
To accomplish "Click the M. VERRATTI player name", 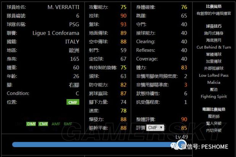I will click(64, 7).
